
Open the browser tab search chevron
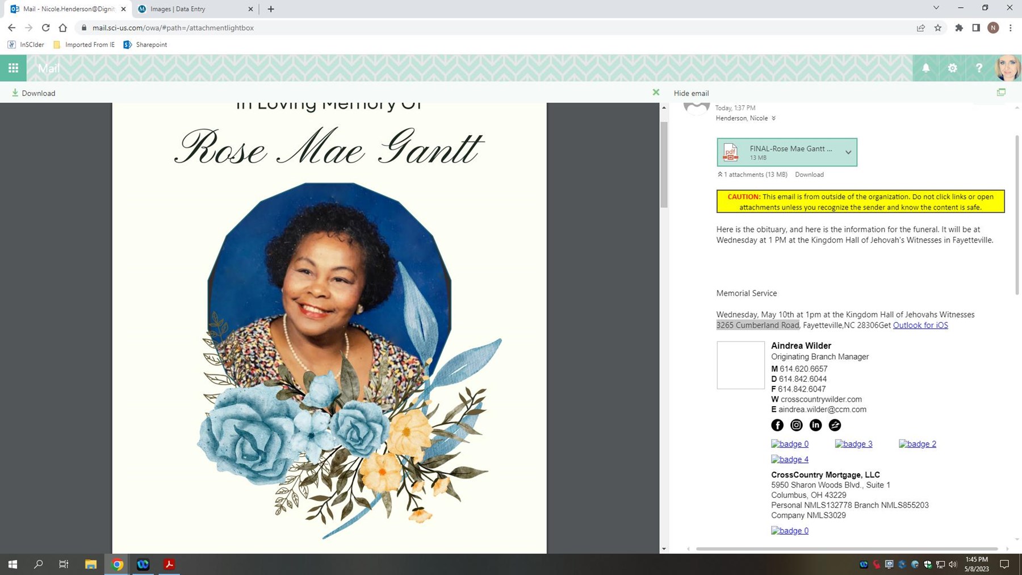pos(936,9)
